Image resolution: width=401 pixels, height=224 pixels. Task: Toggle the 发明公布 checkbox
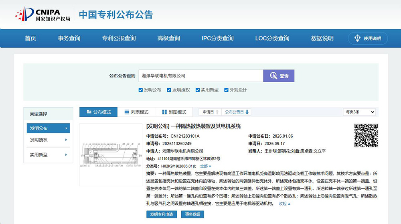141,90
